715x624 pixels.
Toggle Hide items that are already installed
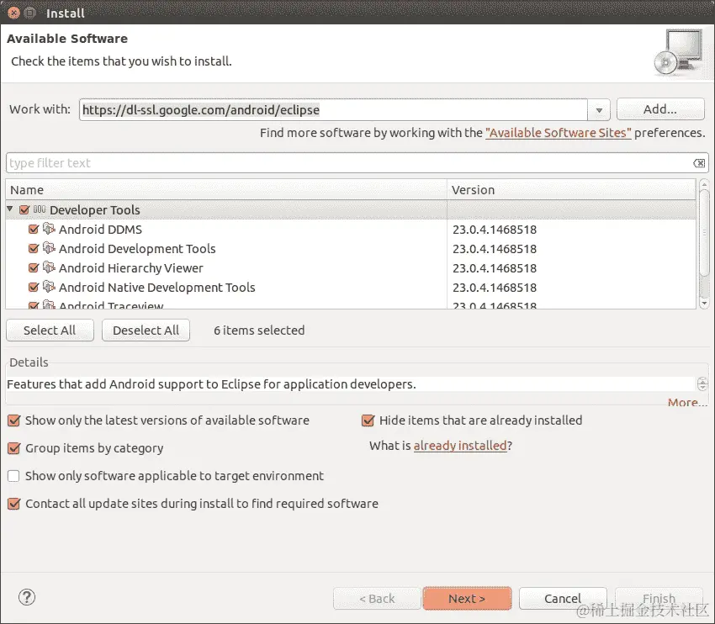click(368, 420)
